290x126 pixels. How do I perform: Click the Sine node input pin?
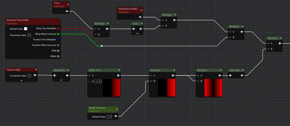(x=134, y=29)
